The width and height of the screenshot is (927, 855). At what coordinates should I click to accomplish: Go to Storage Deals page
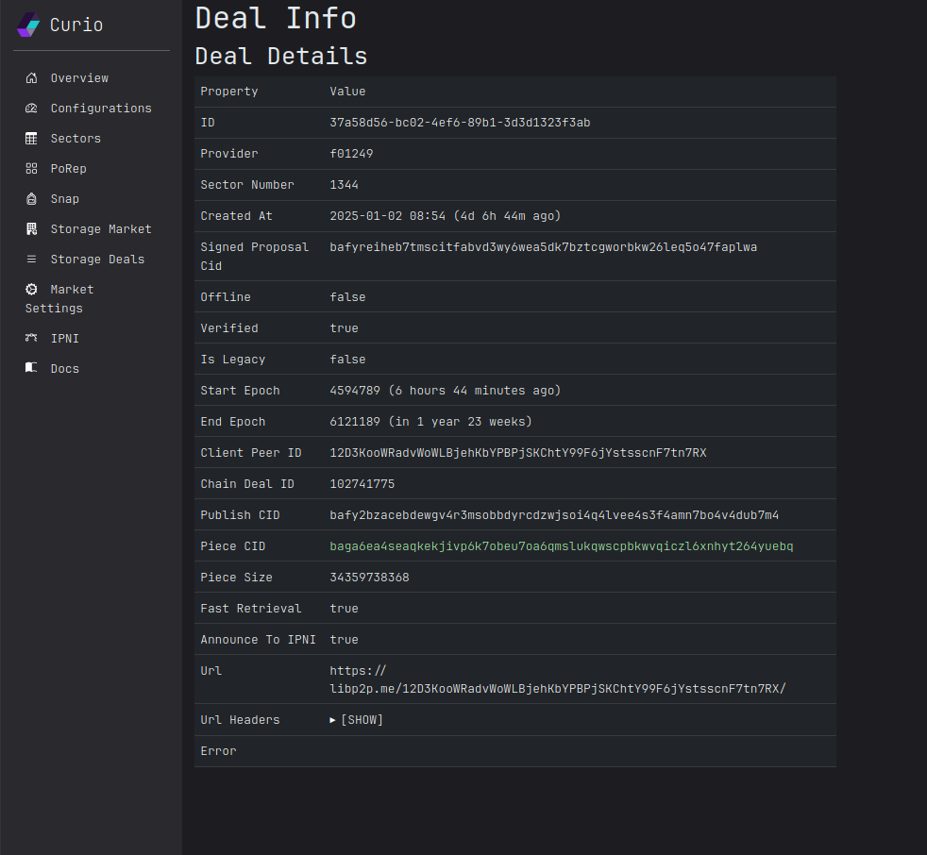pyautogui.click(x=97, y=260)
